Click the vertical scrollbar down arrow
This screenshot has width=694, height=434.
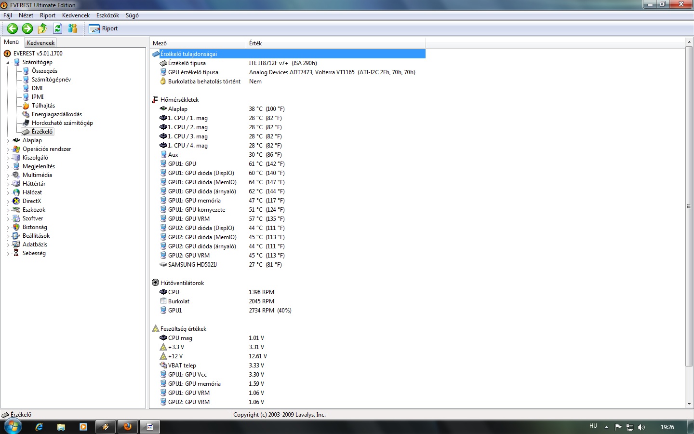tap(689, 404)
